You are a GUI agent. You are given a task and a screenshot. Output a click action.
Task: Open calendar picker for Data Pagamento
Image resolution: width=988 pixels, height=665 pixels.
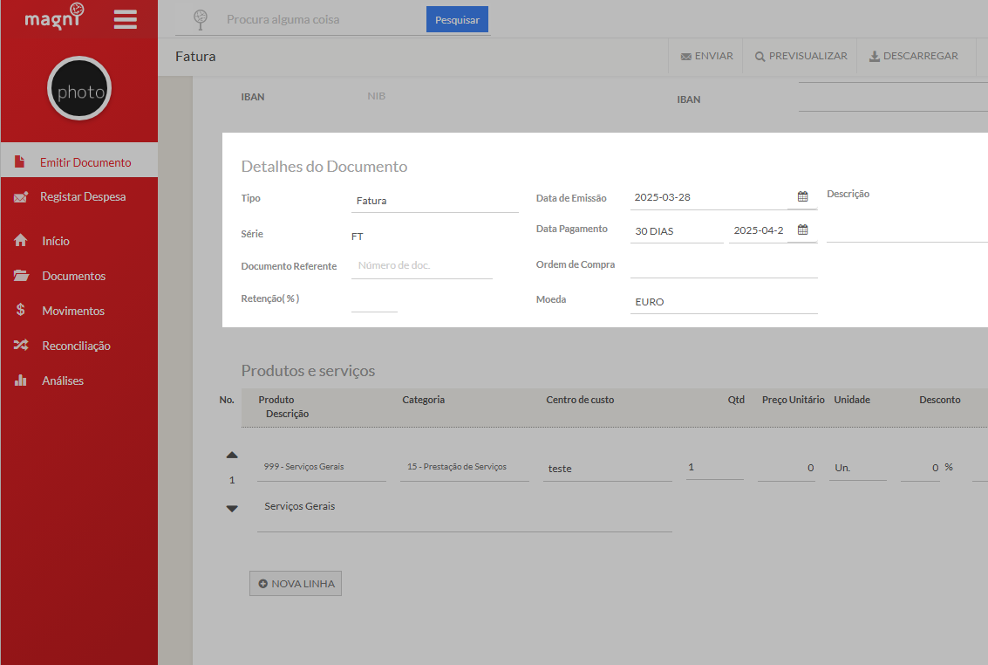pos(802,230)
